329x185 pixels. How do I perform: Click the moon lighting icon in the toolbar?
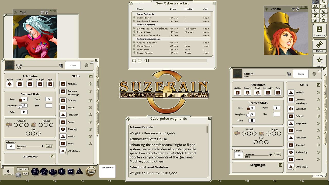coord(323,11)
